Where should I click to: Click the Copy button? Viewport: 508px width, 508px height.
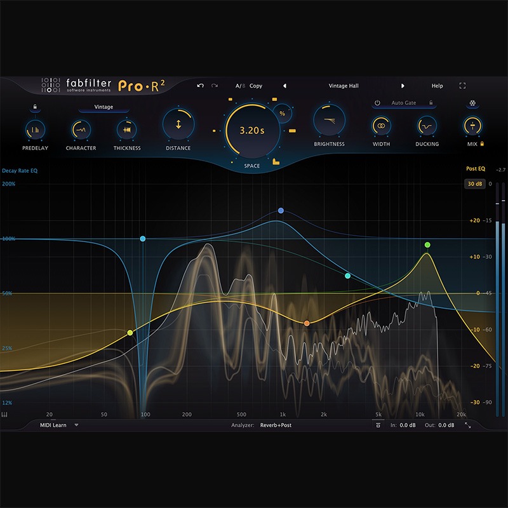[256, 86]
